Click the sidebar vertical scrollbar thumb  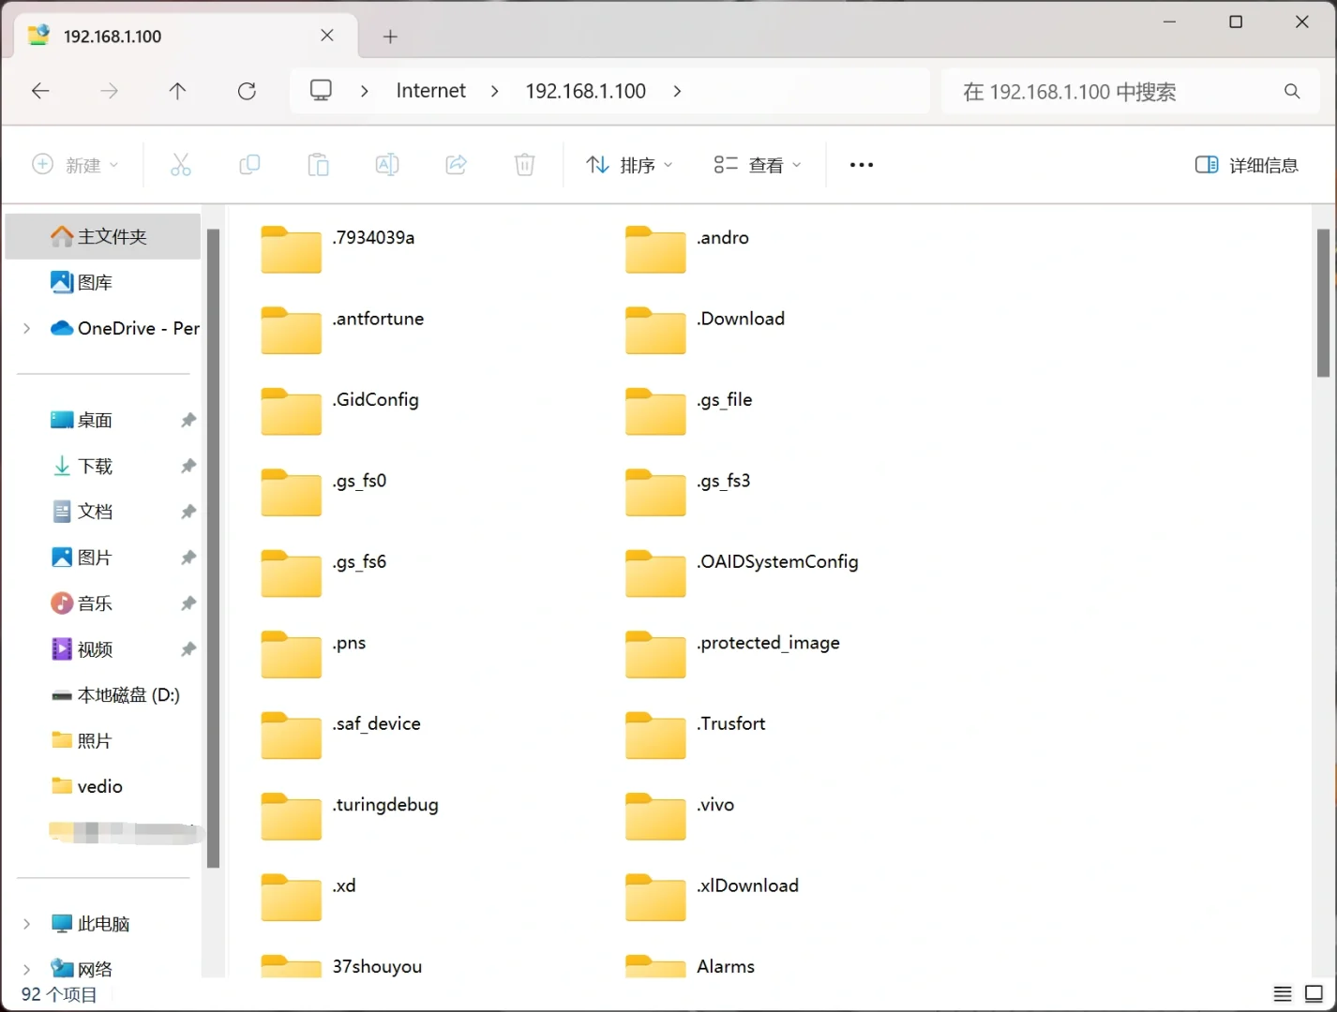[213, 548]
